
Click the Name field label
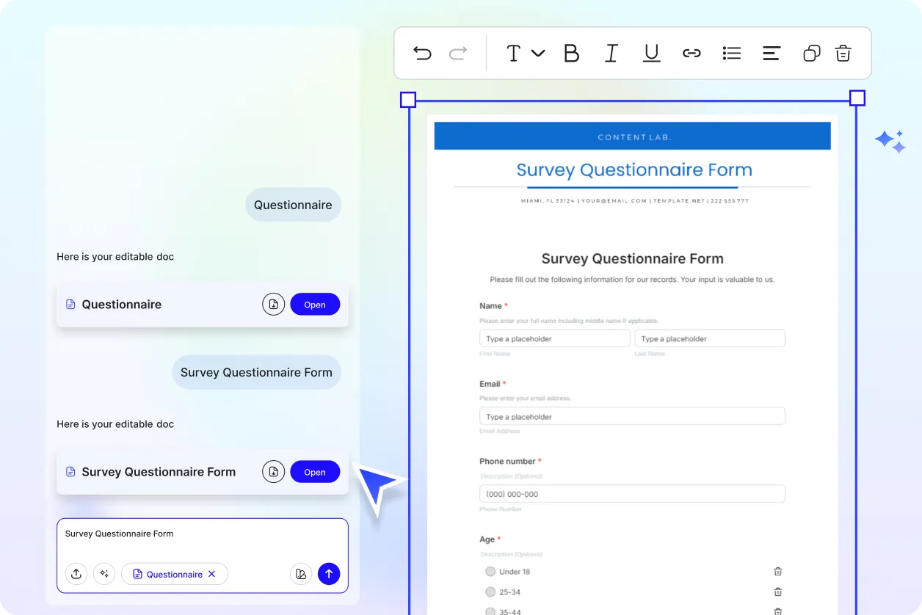490,306
